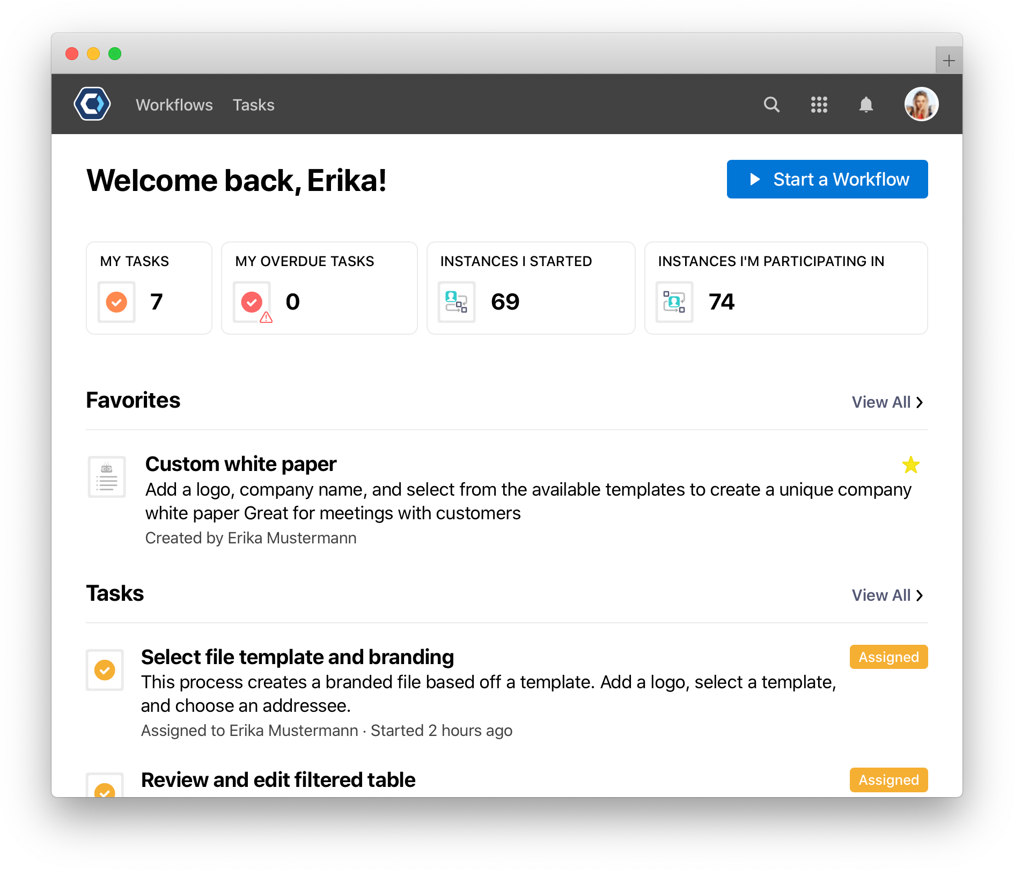Click the Created by Erika Mustermann text

[x=251, y=538]
